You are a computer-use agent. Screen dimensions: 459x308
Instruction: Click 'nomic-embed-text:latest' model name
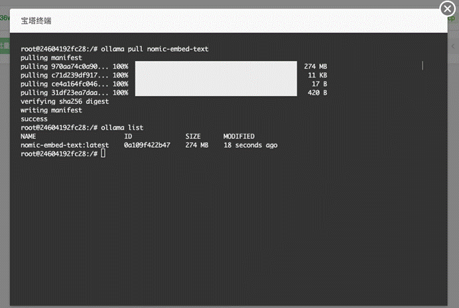coord(65,145)
